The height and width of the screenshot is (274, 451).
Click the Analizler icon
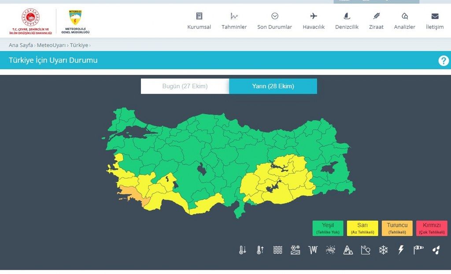tap(405, 16)
